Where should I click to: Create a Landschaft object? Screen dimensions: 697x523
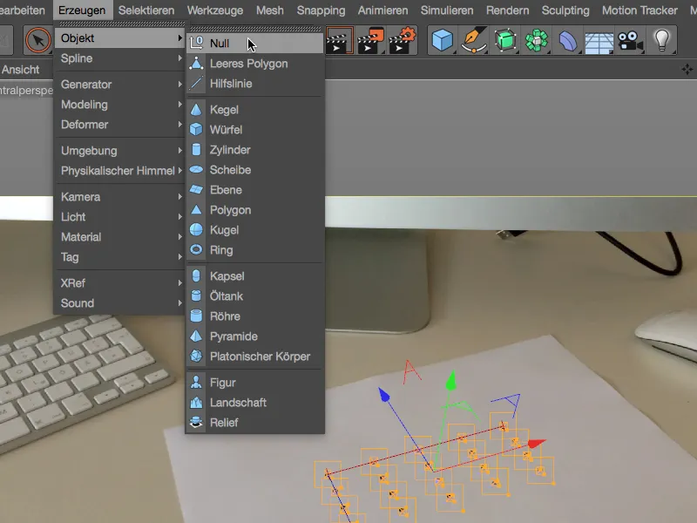click(254, 403)
